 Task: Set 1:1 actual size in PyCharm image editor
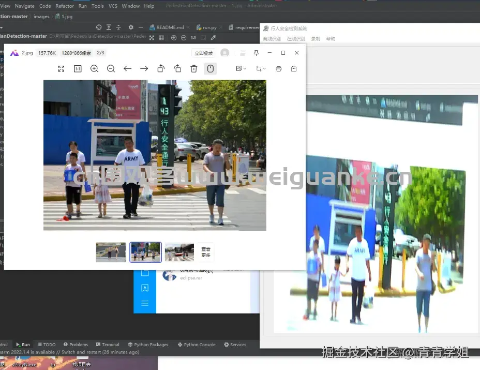193,38
